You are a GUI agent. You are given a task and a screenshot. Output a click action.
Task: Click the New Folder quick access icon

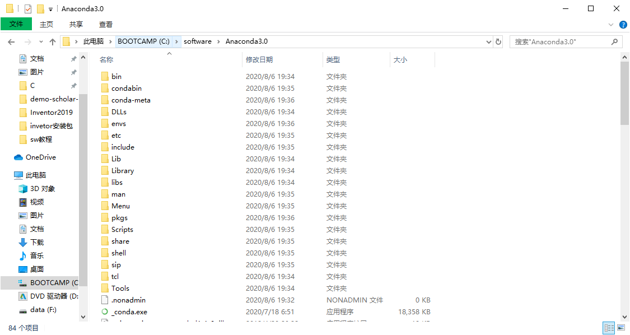40,9
